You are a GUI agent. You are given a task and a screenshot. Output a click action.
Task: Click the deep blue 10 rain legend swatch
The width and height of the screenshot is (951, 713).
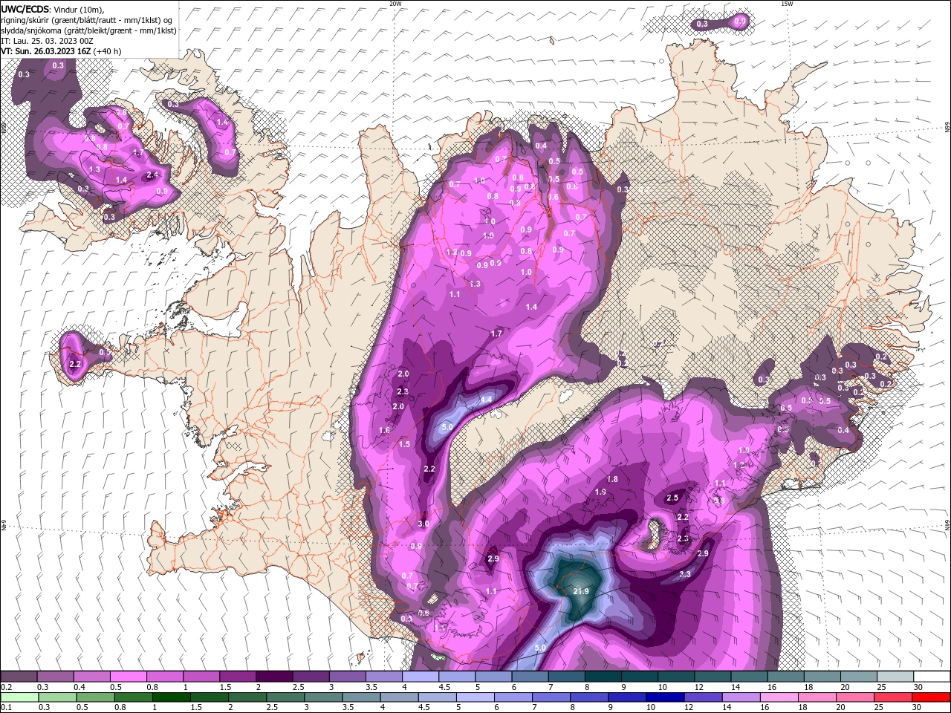[x=665, y=697]
